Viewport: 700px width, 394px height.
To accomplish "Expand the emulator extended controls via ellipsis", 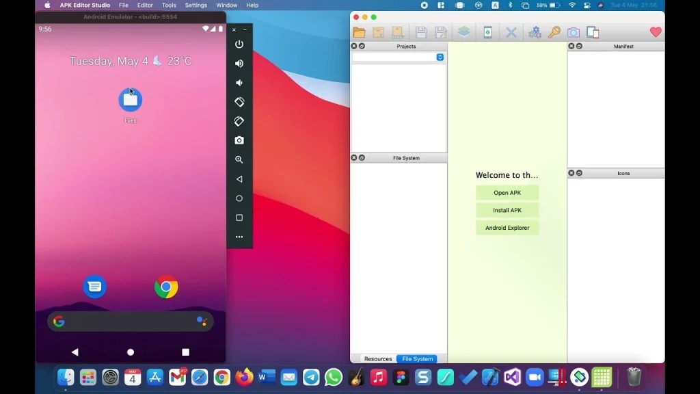I will (239, 237).
